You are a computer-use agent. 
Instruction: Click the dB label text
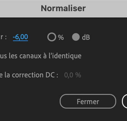pos(86,37)
